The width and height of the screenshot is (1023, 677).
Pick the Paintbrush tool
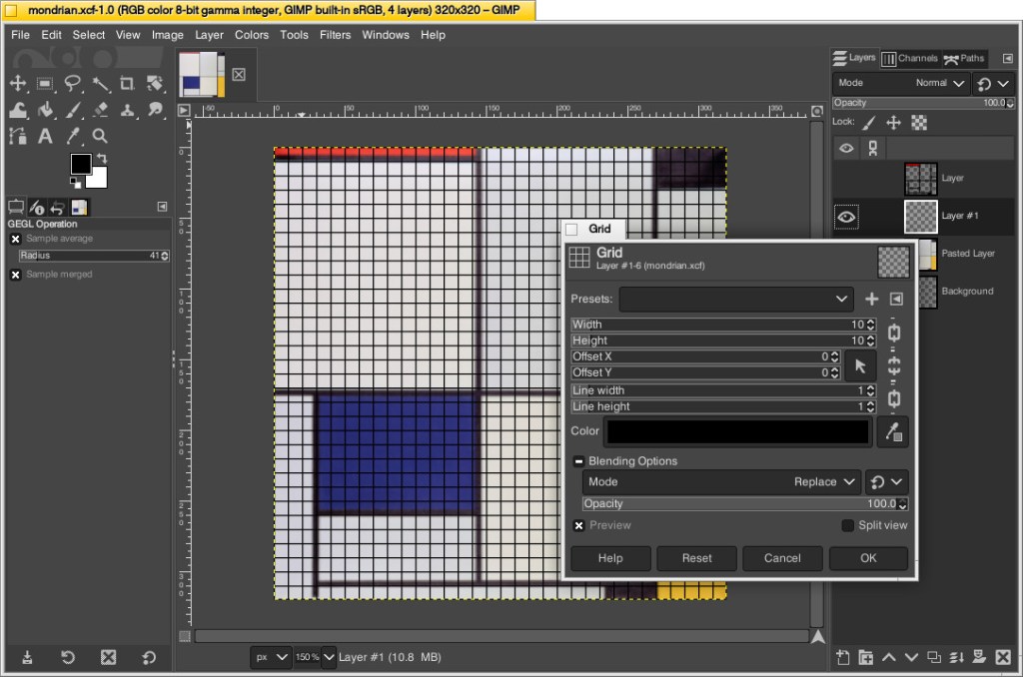(72, 110)
